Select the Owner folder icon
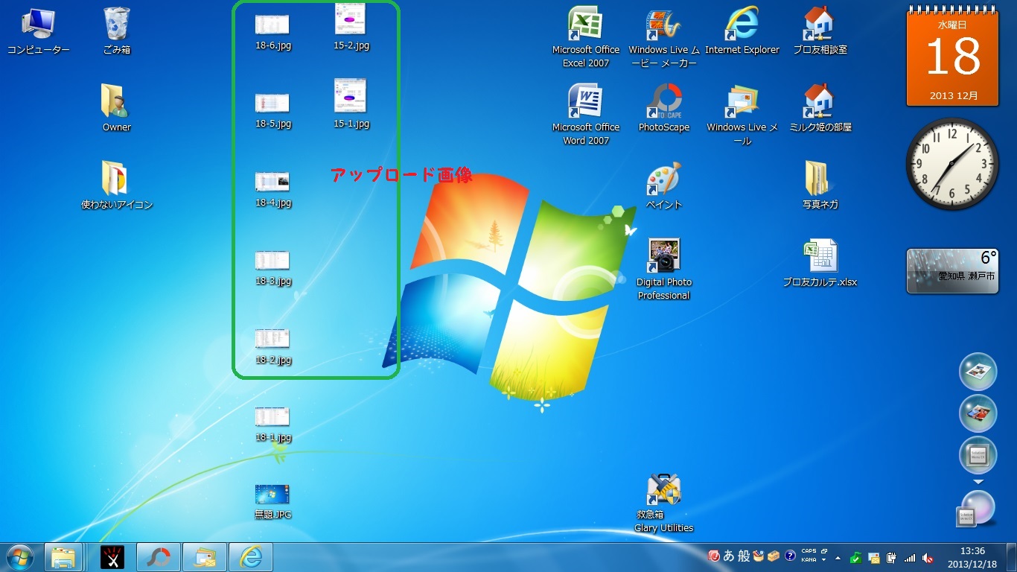The width and height of the screenshot is (1017, 572). click(116, 108)
